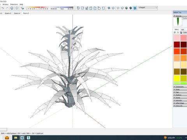This screenshot has width=187, height=140.
Task: Open the briefcase app in taskbar
Action: click(x=7, y=138)
